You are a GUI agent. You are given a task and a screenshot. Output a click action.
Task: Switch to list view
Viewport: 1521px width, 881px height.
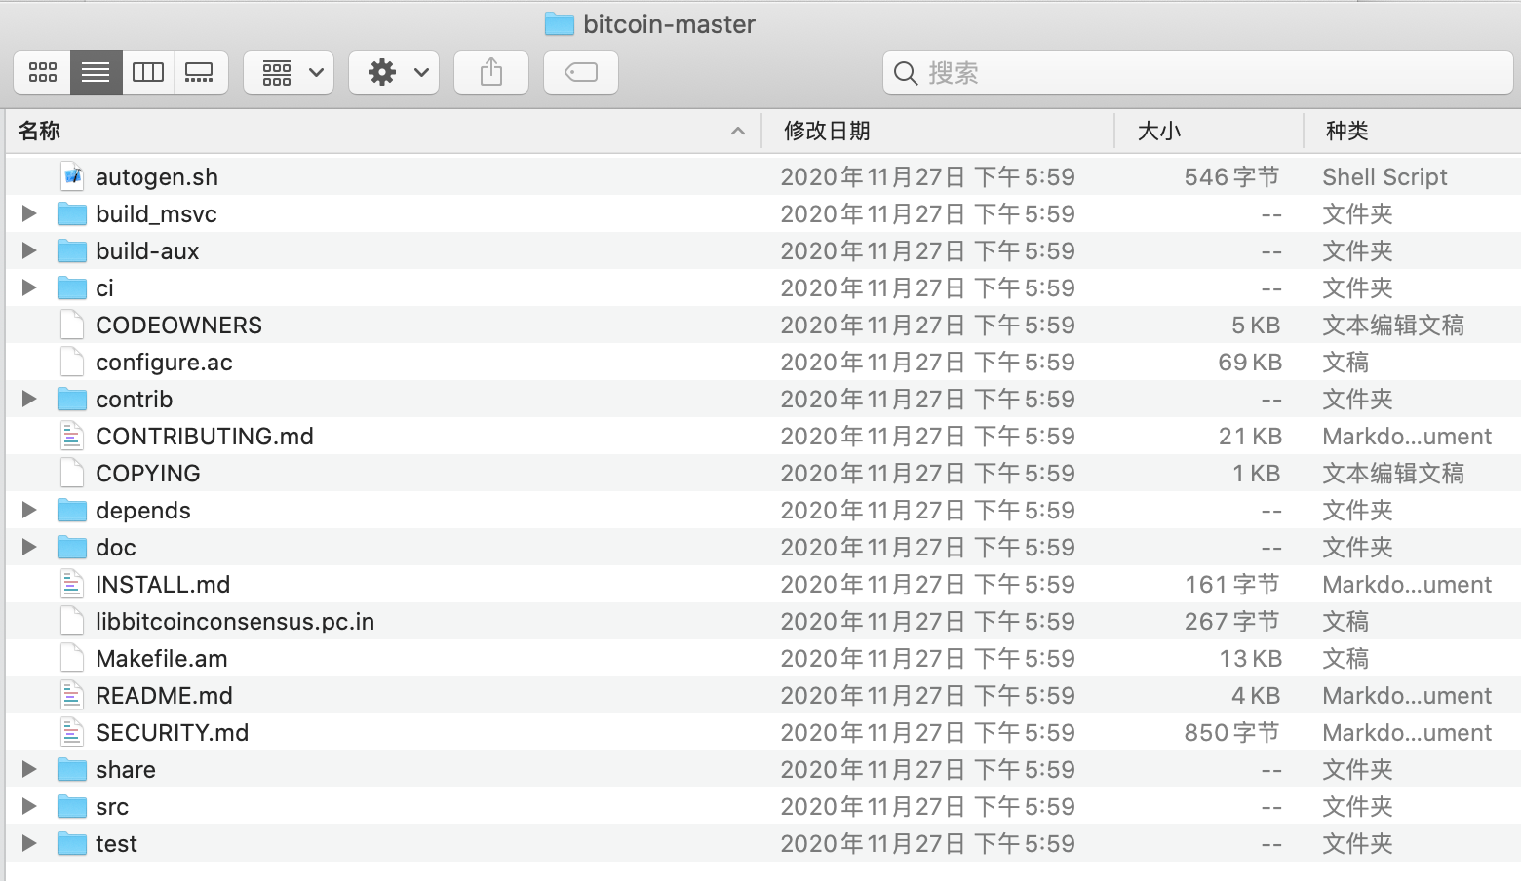tap(96, 72)
